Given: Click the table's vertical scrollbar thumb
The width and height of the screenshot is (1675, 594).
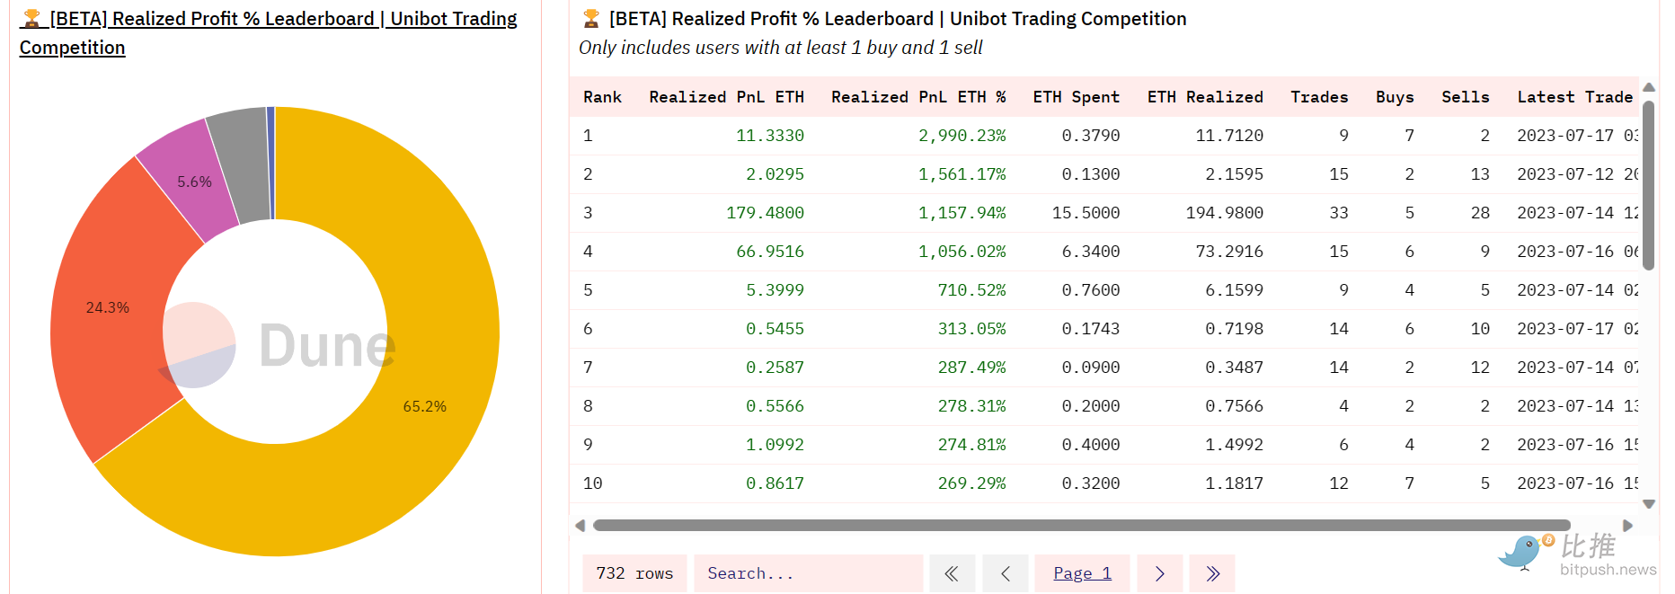Looking at the screenshot, I should tap(1649, 184).
